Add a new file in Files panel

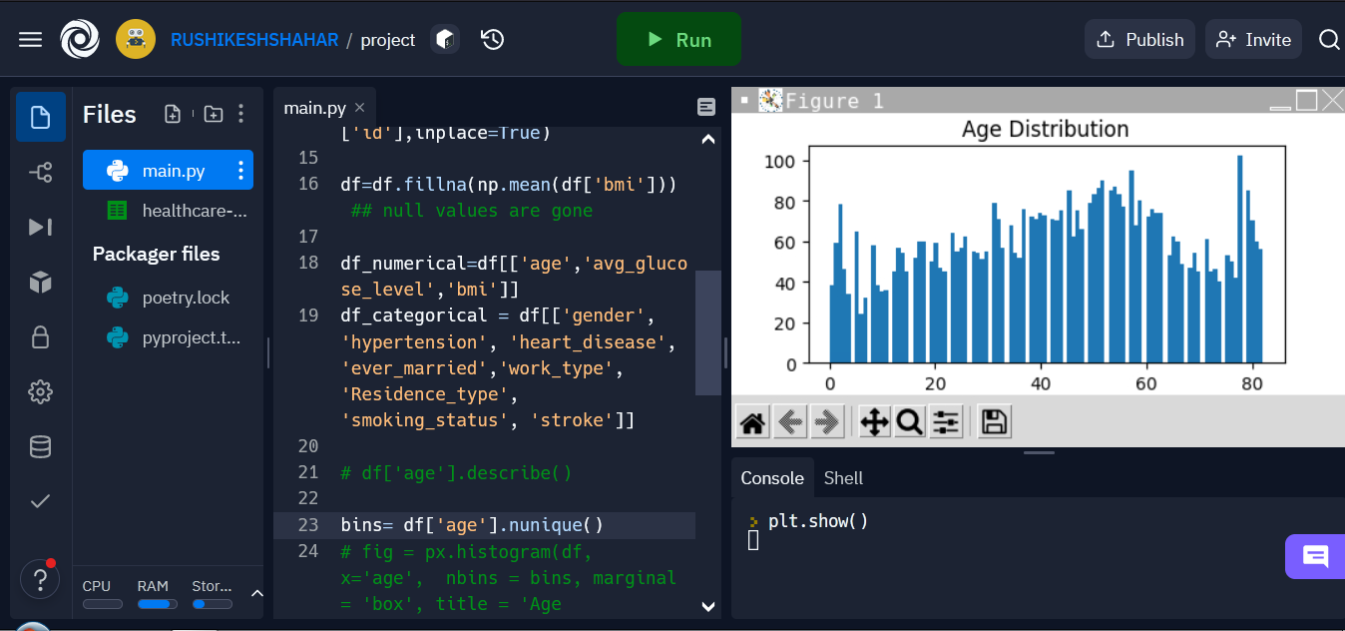pos(173,114)
